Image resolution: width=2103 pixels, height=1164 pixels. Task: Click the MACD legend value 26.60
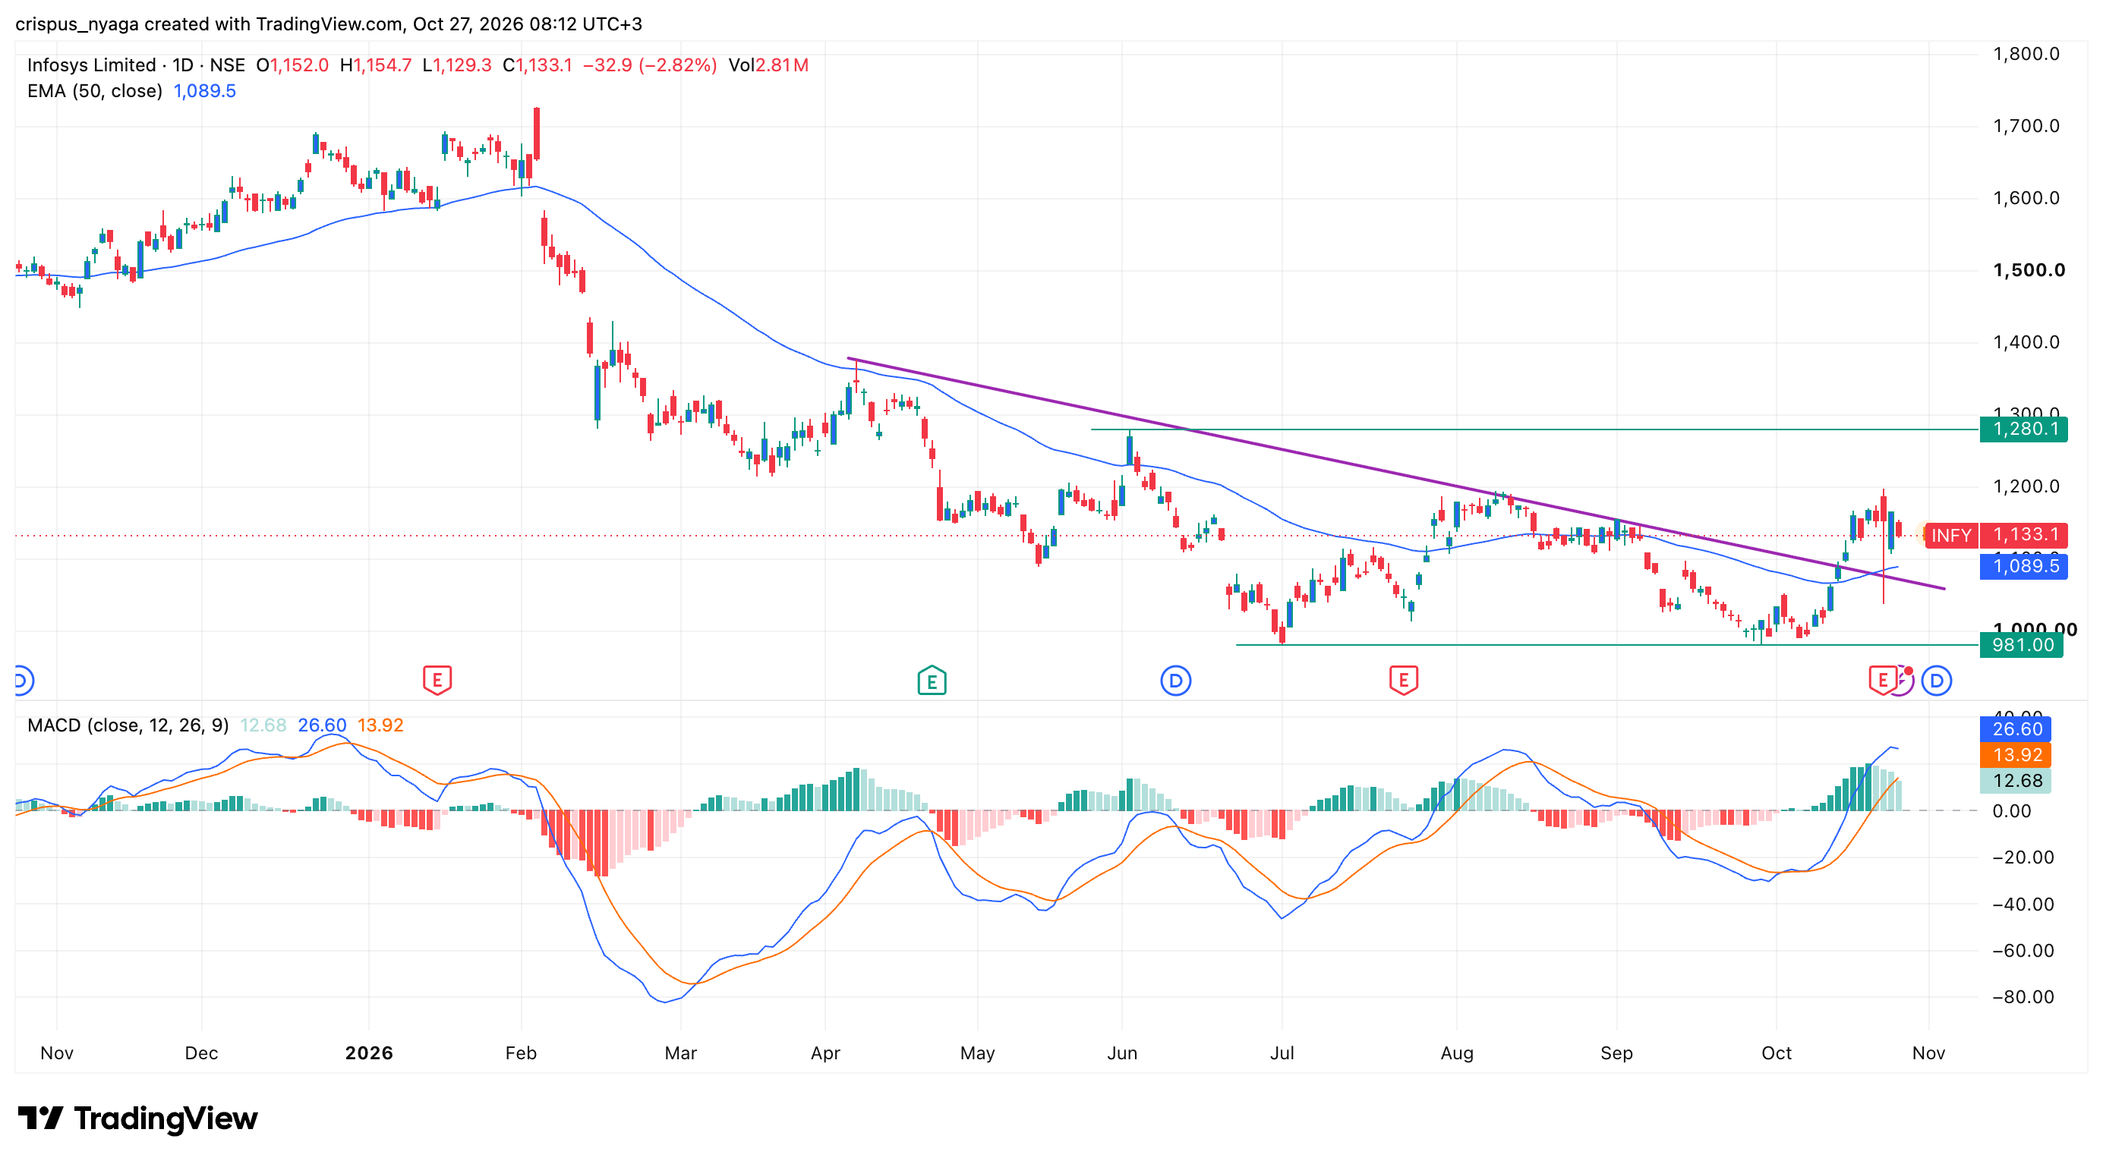[x=322, y=725]
